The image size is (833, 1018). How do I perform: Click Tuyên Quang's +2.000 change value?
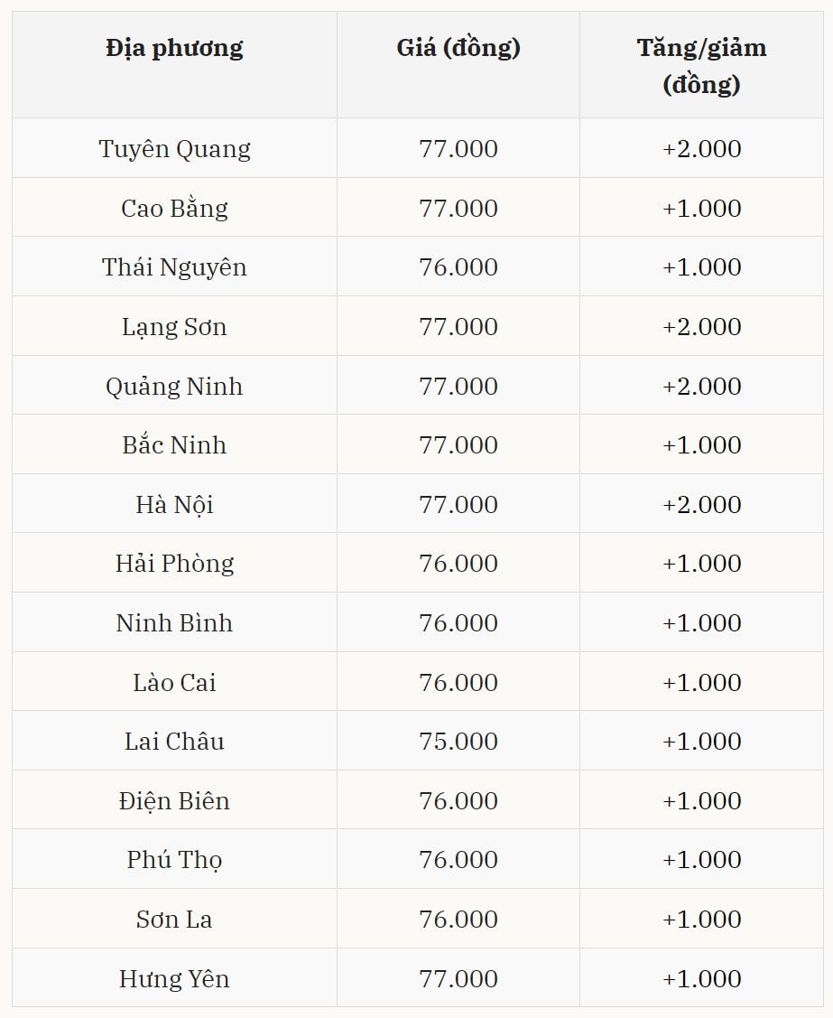click(701, 148)
